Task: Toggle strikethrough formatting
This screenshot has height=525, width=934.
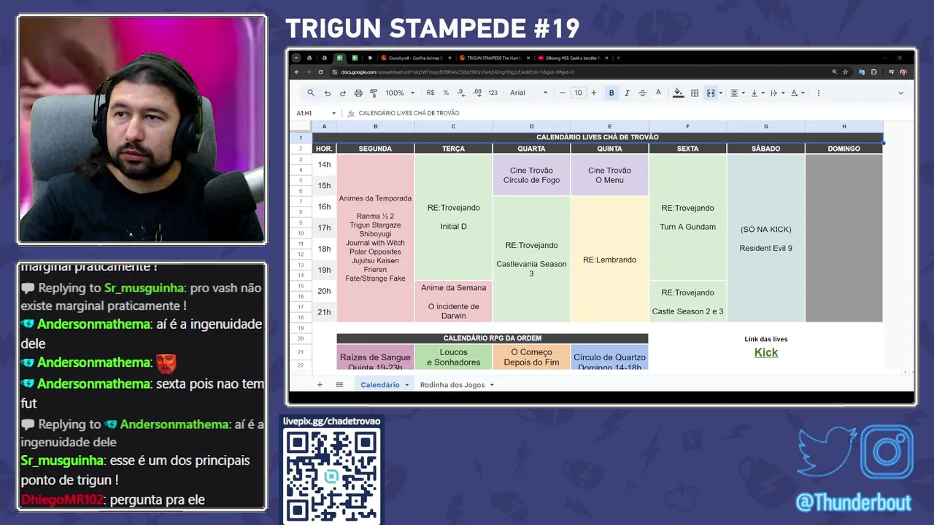Action: (642, 93)
